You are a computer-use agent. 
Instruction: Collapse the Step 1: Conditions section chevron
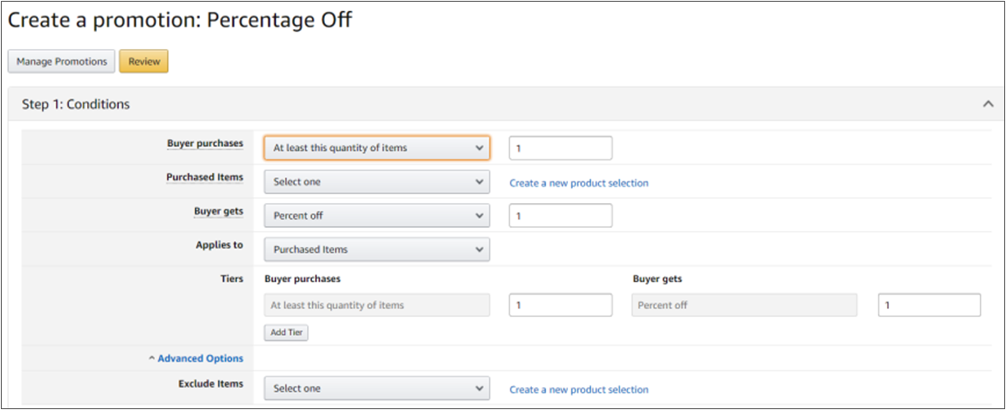click(x=988, y=104)
